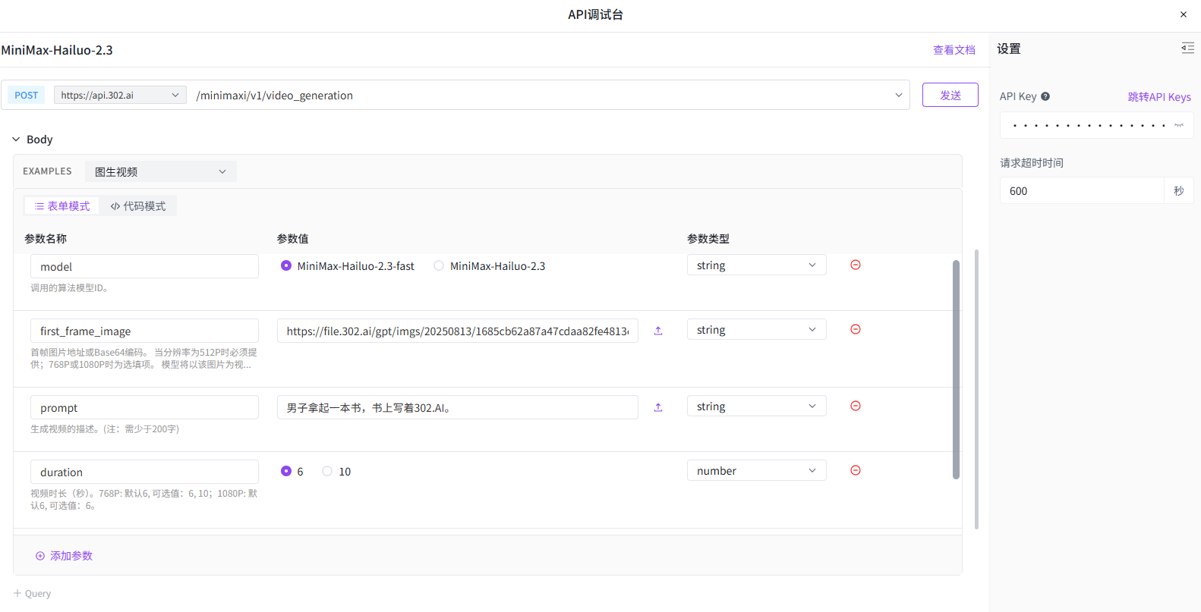Choose MiniMax-Hailuo-2.3-fast radio option
The width and height of the screenshot is (1201, 612).
[286, 265]
